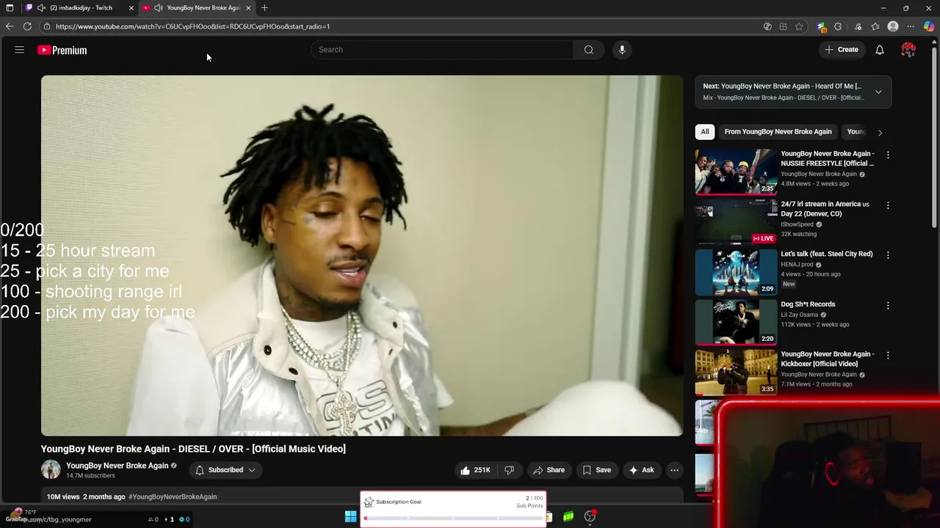Click the Lil Zay Osama channel name
The height and width of the screenshot is (528, 940).
pyautogui.click(x=799, y=315)
